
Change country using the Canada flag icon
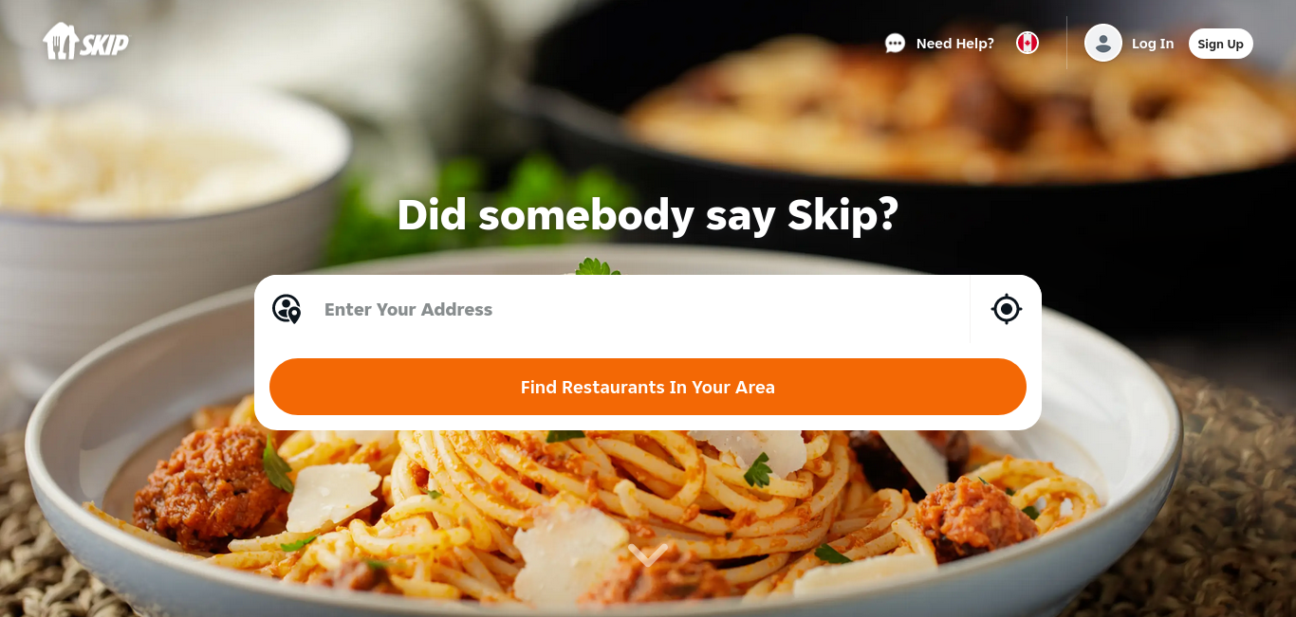click(1028, 43)
